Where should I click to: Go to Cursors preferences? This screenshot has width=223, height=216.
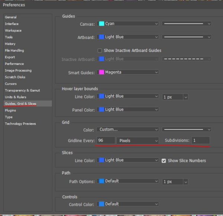(11, 84)
